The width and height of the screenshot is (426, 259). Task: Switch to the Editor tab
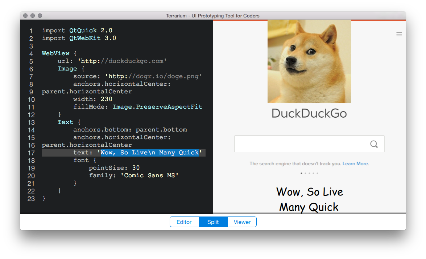point(184,222)
